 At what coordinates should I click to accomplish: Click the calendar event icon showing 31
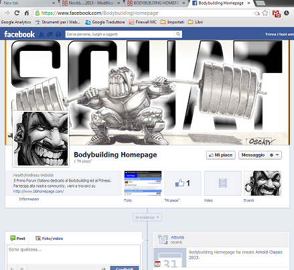(x=170, y=259)
